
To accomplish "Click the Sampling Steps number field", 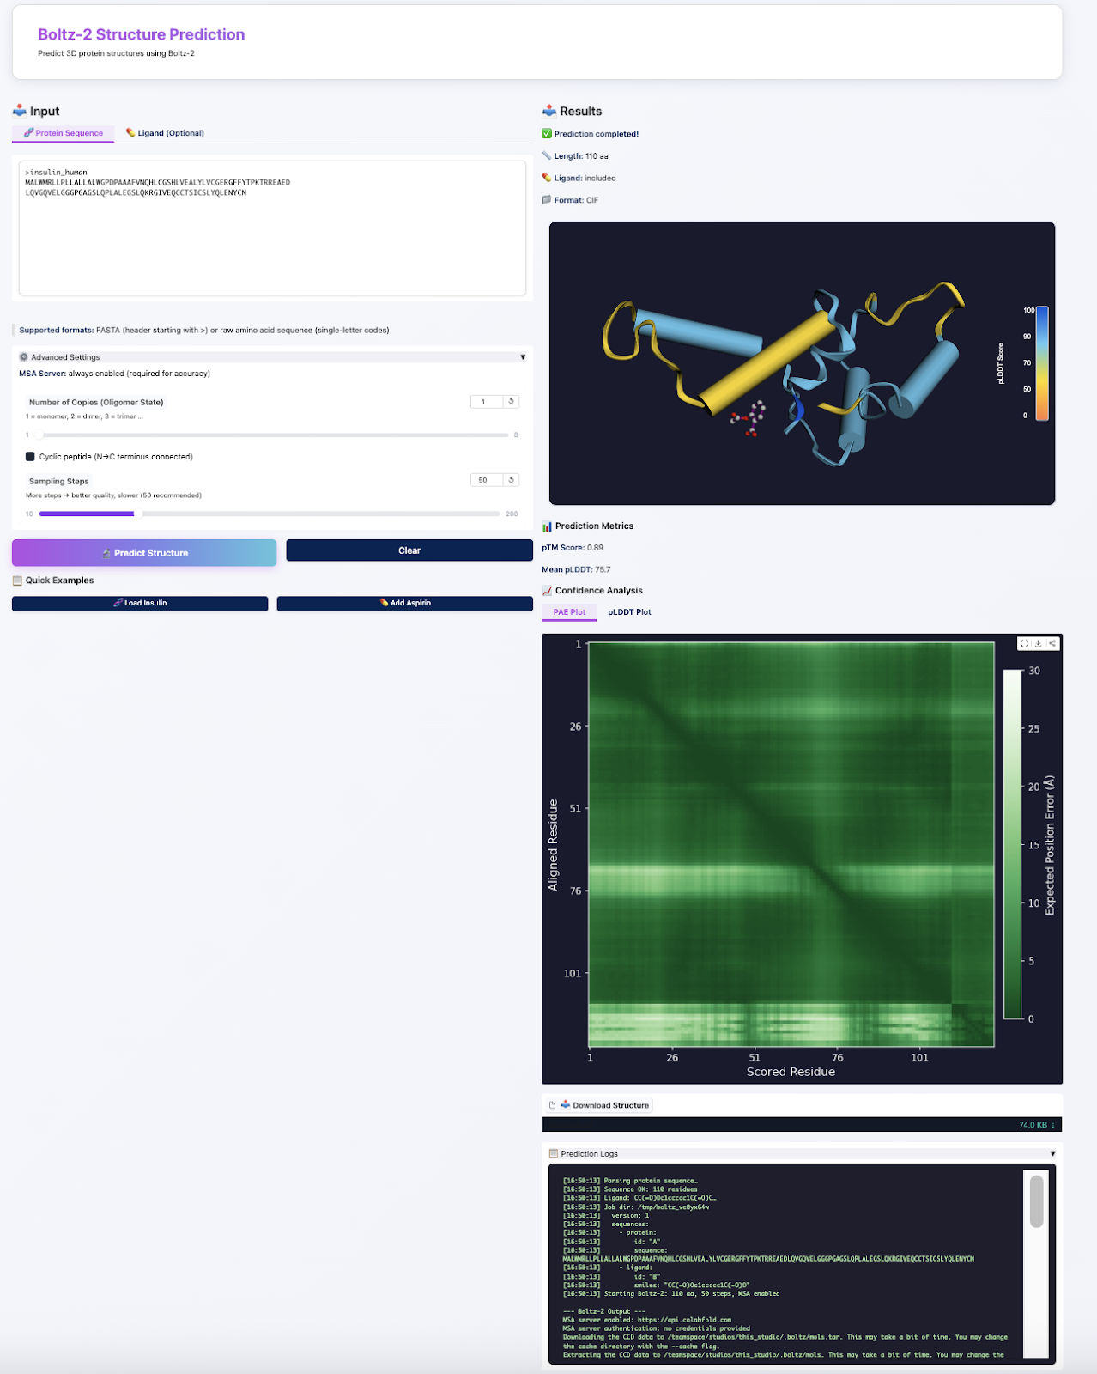I will pos(486,480).
